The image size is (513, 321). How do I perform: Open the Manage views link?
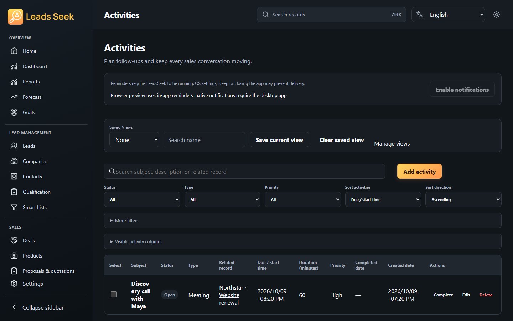(392, 143)
